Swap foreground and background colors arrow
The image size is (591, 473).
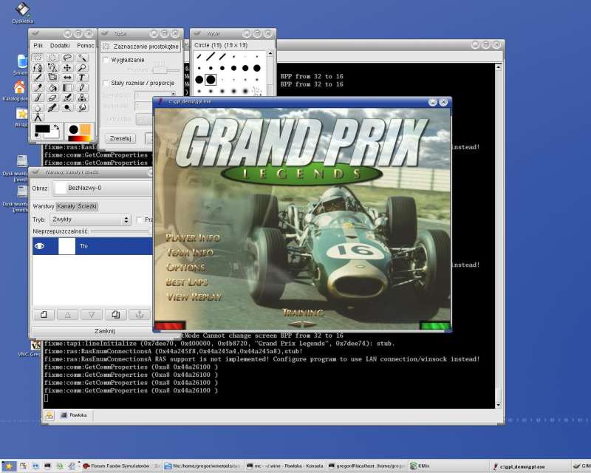click(56, 127)
